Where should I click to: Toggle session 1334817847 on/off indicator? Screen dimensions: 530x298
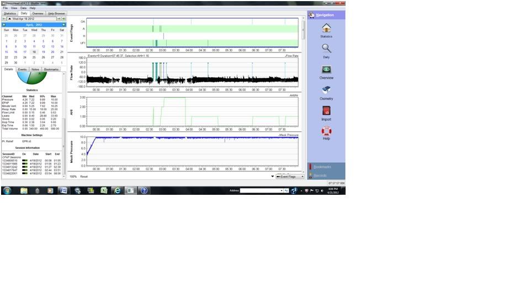click(25, 171)
